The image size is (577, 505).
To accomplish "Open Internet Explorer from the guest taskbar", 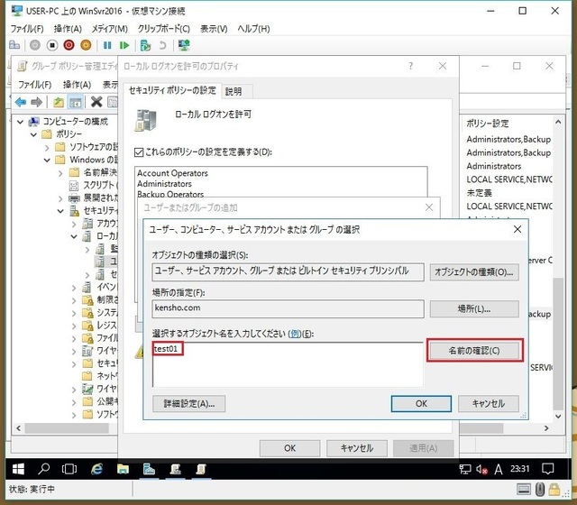I will 96,469.
